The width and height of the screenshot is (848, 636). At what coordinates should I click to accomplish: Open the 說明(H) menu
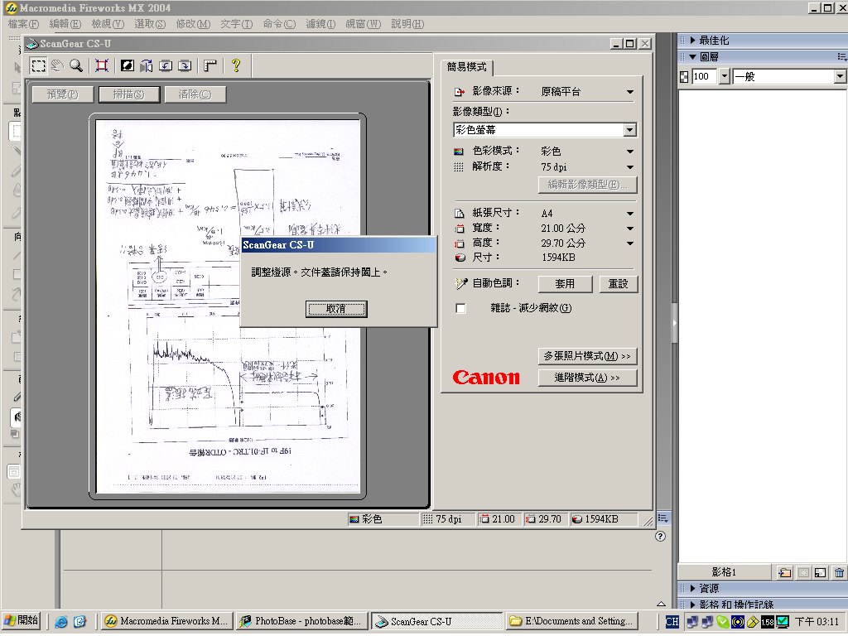click(407, 24)
